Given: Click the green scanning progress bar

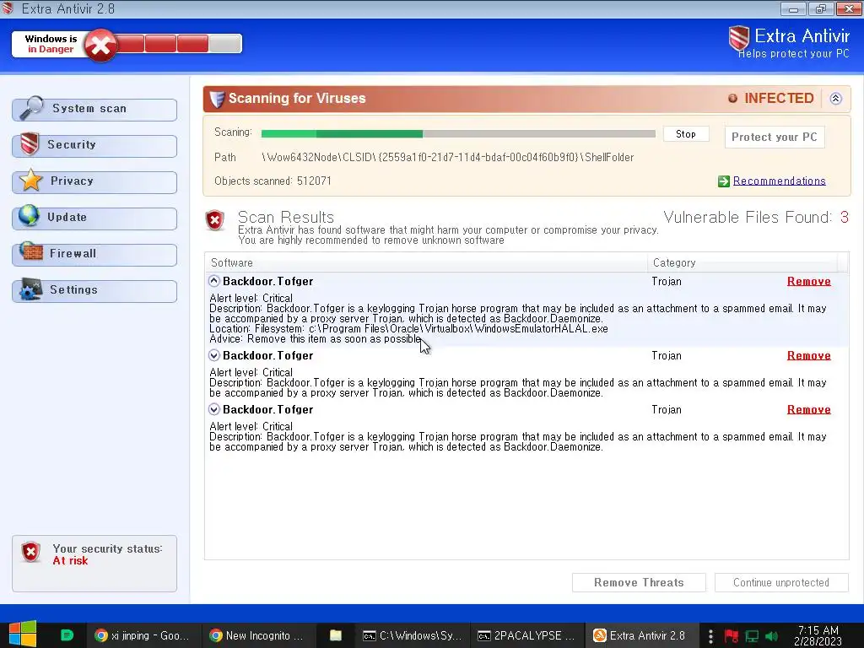Looking at the screenshot, I should coord(458,134).
